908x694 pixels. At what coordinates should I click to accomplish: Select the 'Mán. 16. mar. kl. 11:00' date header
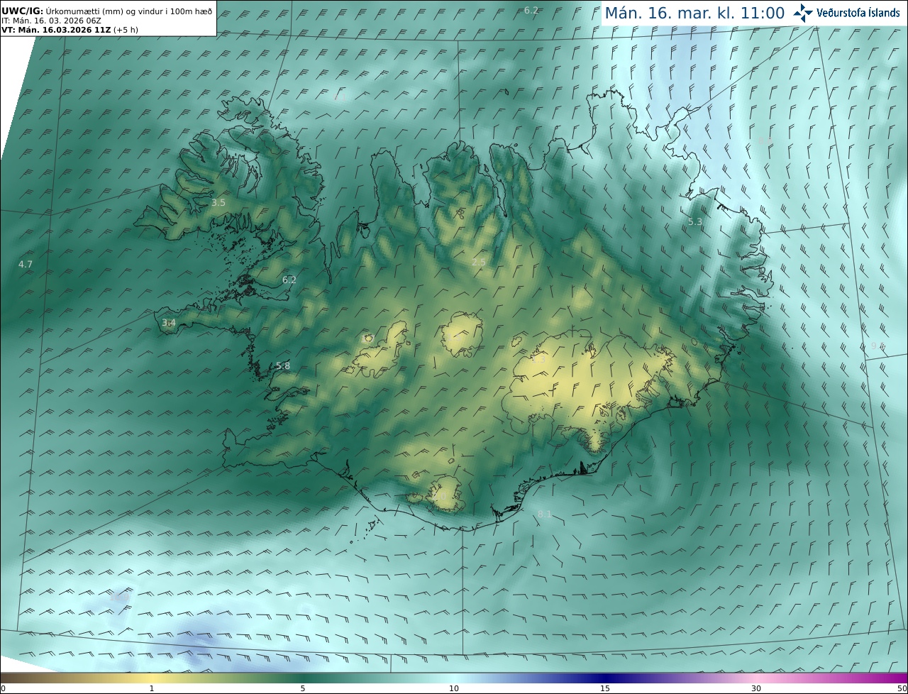point(694,13)
